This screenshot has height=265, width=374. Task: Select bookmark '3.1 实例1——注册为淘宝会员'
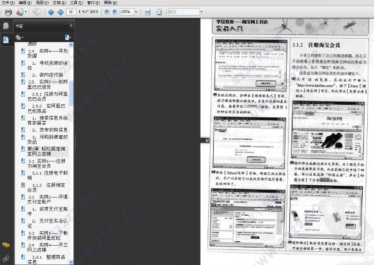(x=47, y=163)
